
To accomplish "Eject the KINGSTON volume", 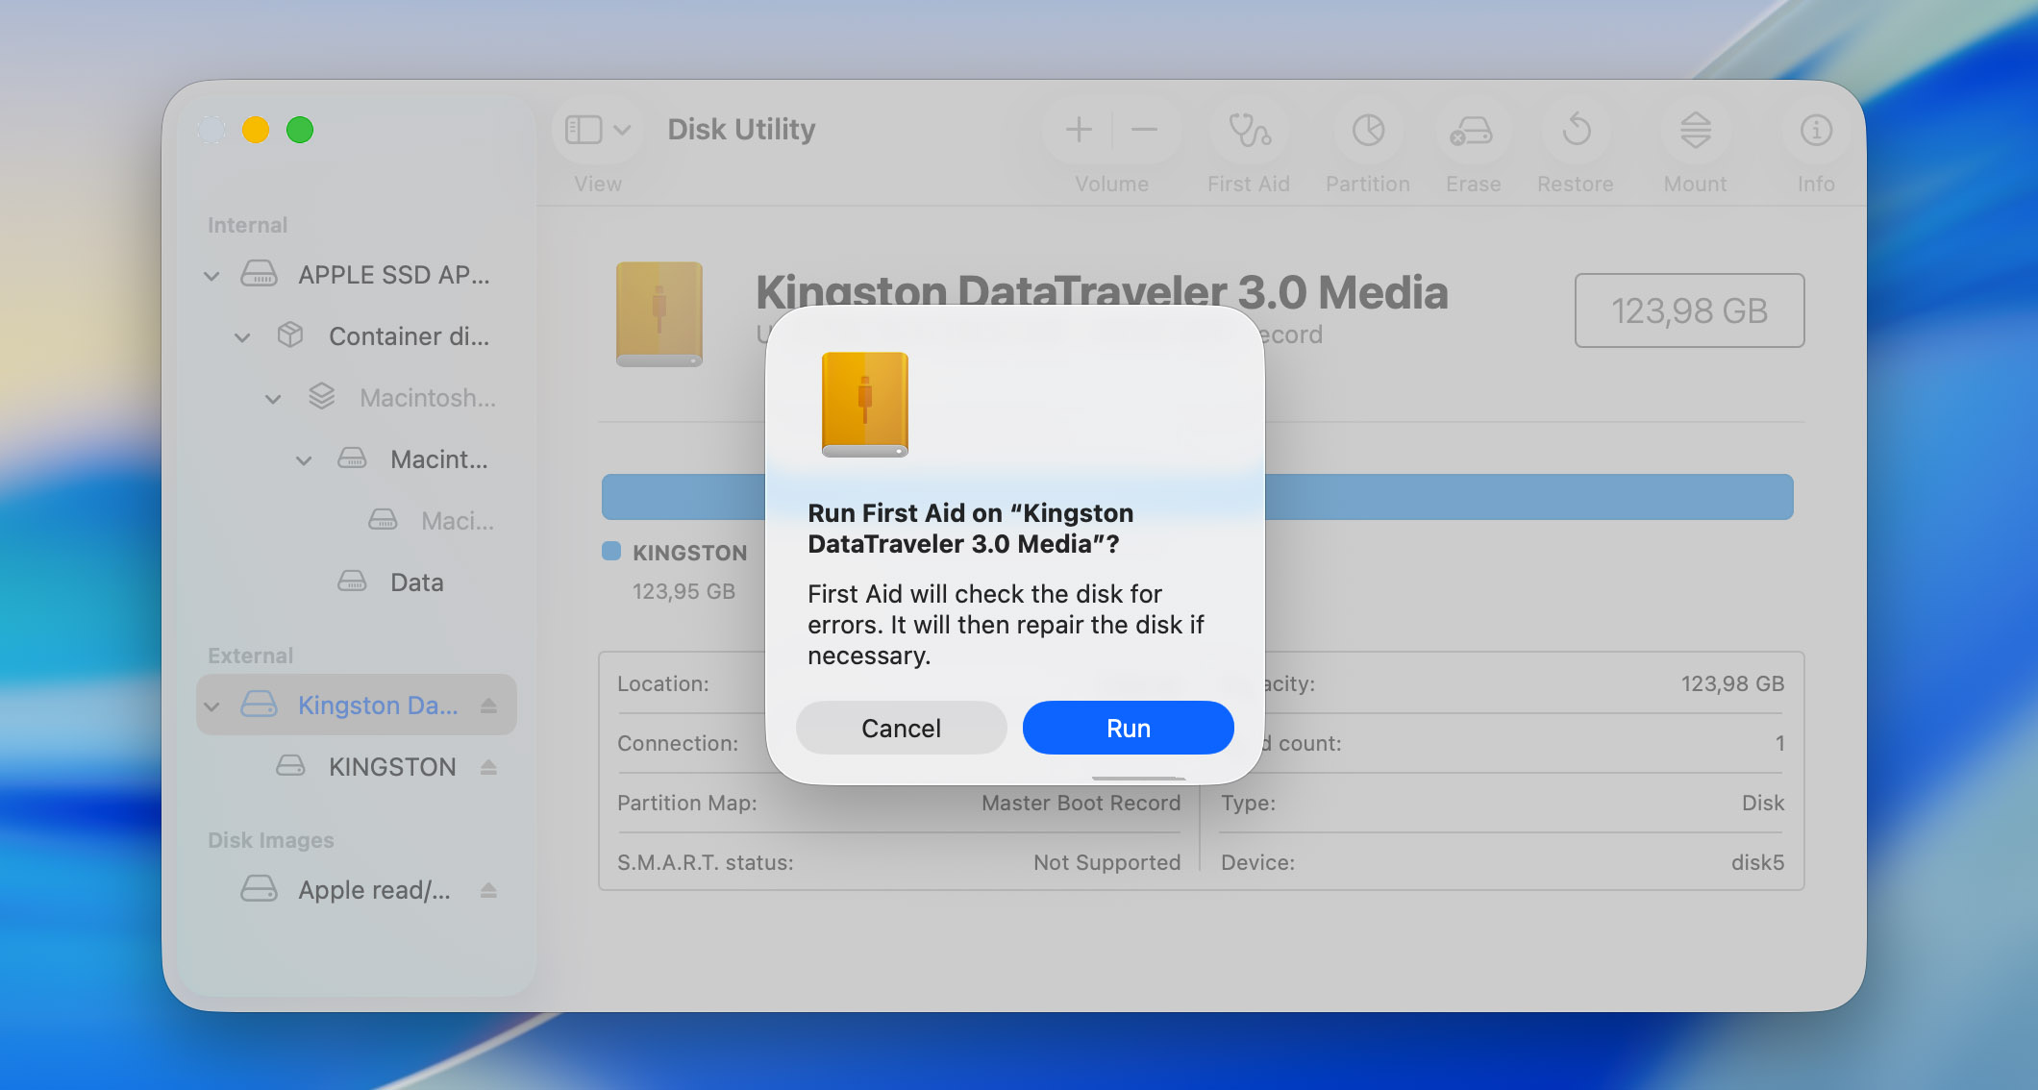I will tap(490, 766).
